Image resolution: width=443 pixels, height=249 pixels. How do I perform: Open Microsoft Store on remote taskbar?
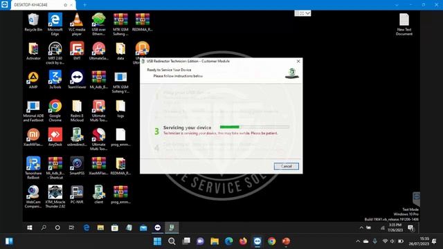click(115, 228)
